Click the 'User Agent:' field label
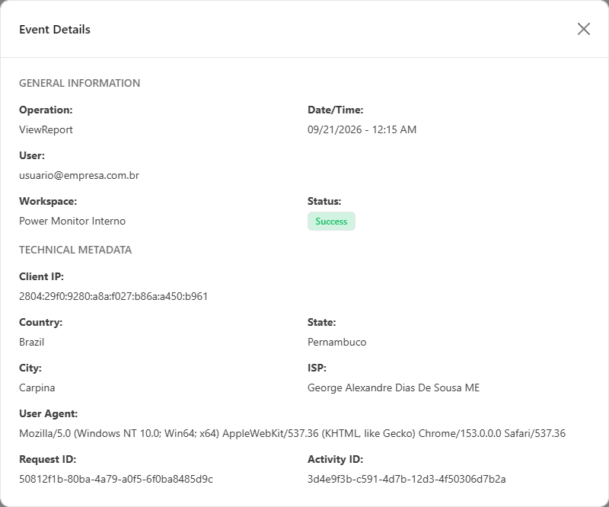This screenshot has height=507, width=609. point(48,414)
